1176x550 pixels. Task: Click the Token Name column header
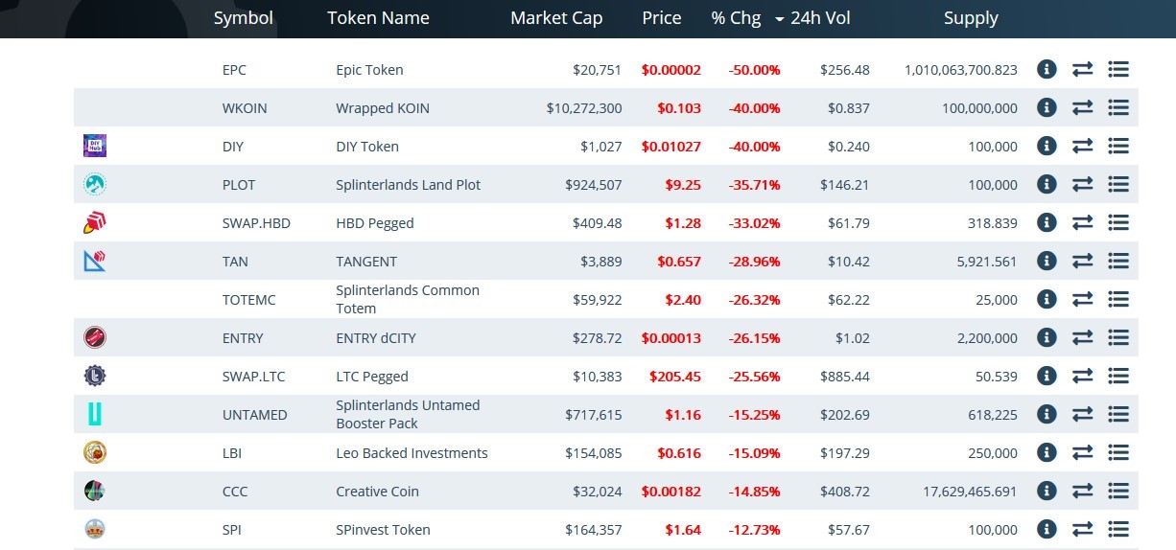point(378,18)
